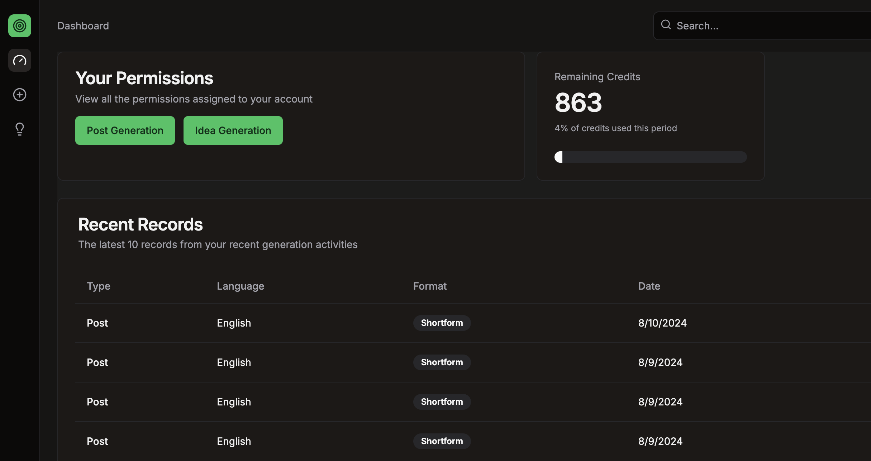Image resolution: width=871 pixels, height=461 pixels.
Task: Click the credits usage progress bar
Action: pyautogui.click(x=651, y=157)
